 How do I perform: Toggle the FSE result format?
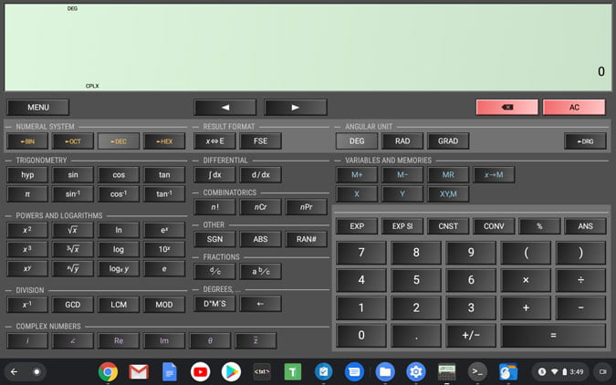tap(260, 141)
